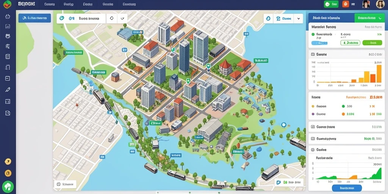Open the dropdown arrow in right map toolbar
Image resolution: width=388 pixels, height=194 pixels.
299,19
